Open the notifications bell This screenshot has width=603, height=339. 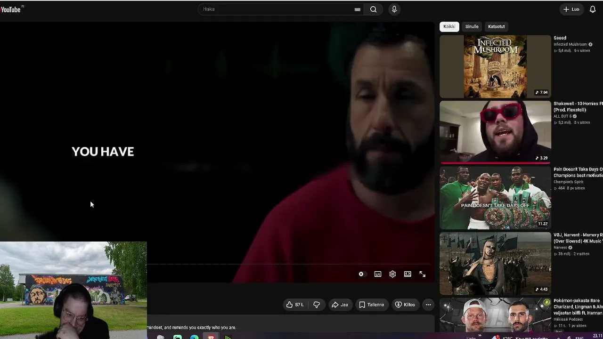(x=593, y=9)
